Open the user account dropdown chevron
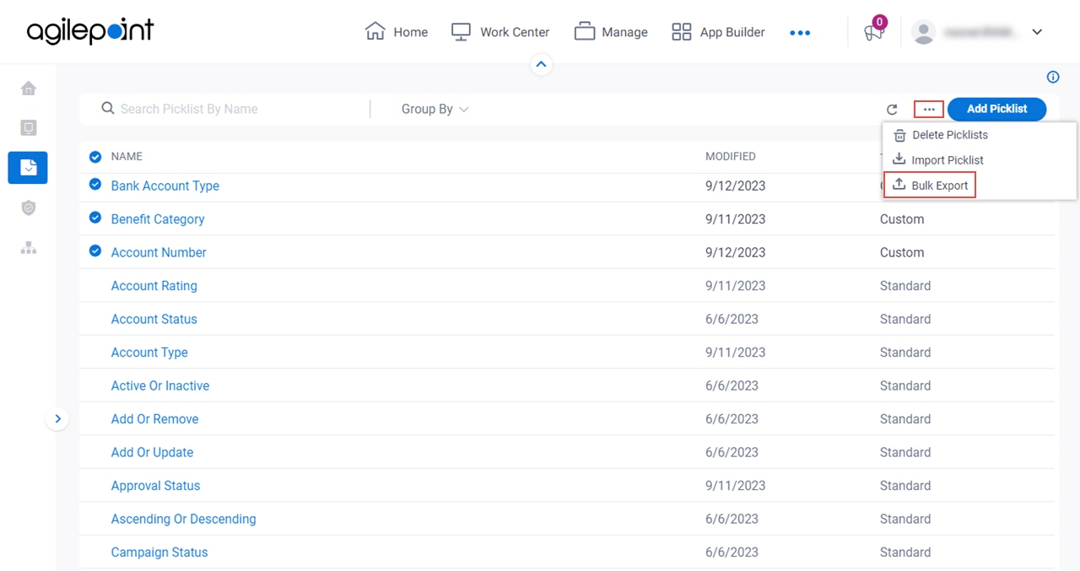 [x=1038, y=32]
